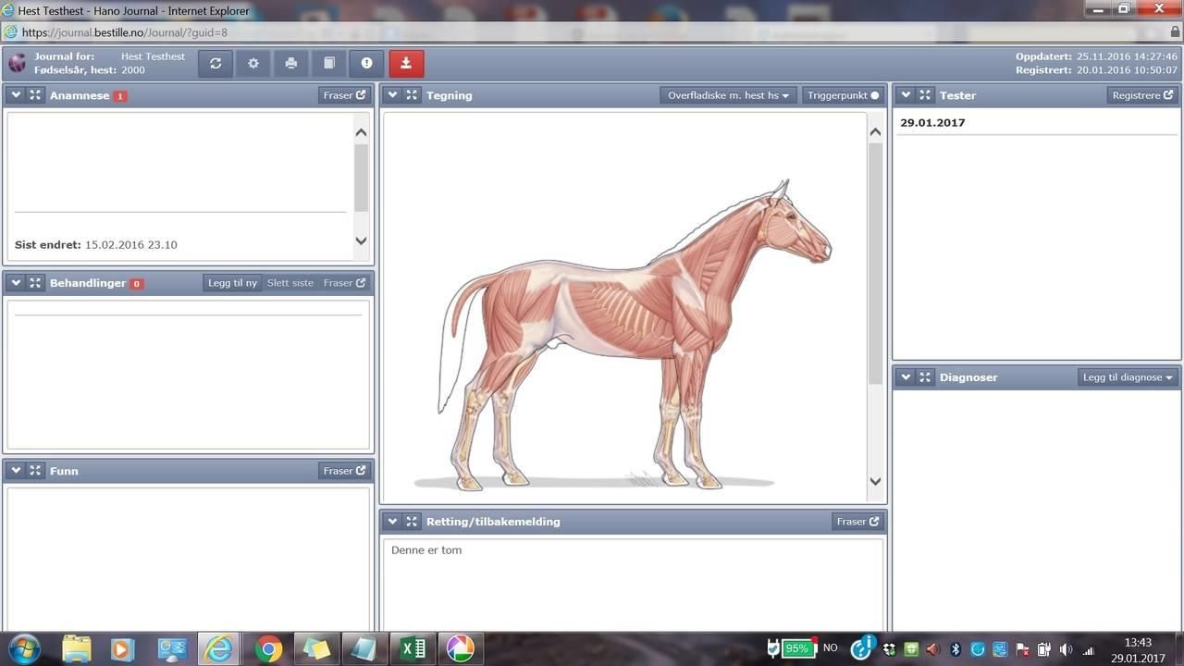Maximize the Diagnoser panel

point(925,377)
